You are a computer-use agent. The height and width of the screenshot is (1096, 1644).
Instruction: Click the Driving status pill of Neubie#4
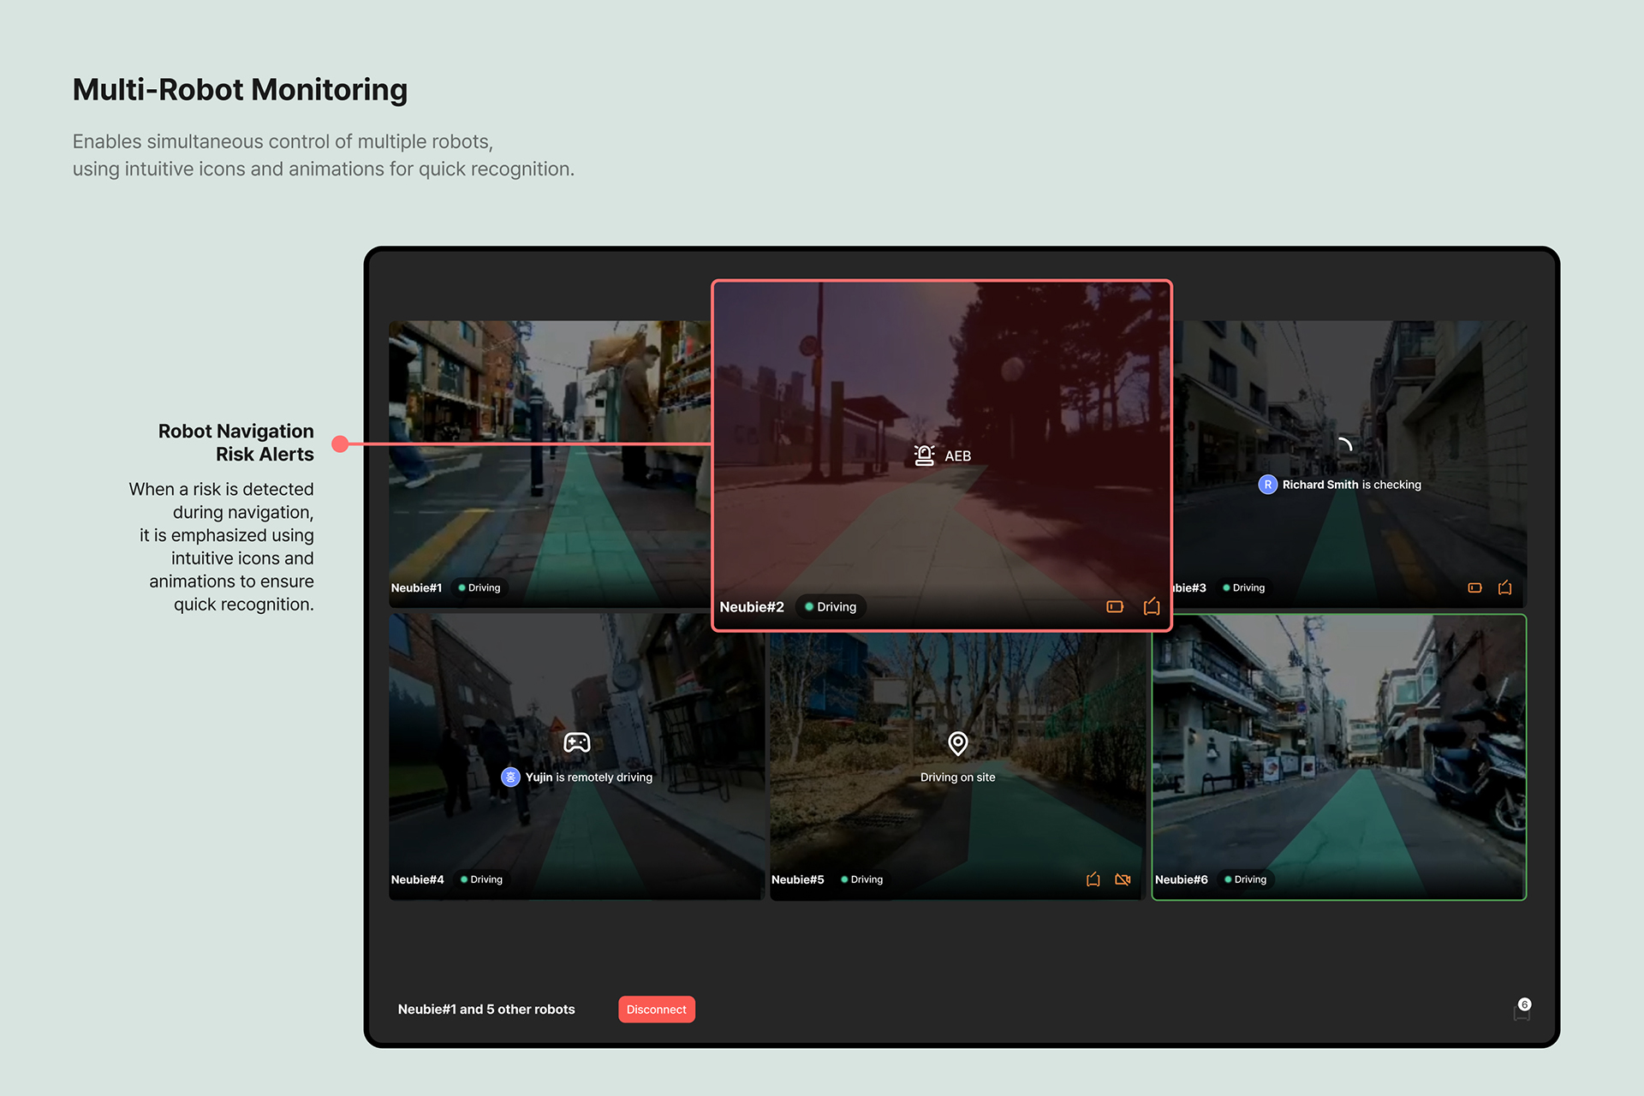(481, 879)
